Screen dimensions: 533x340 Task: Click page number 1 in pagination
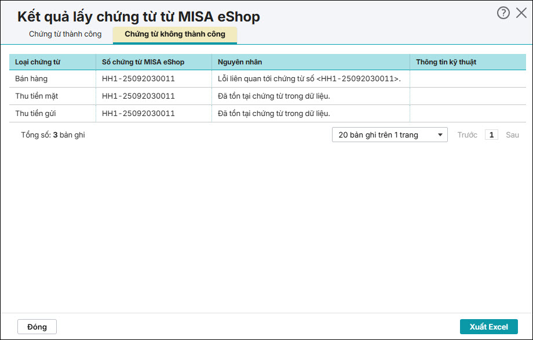(491, 135)
